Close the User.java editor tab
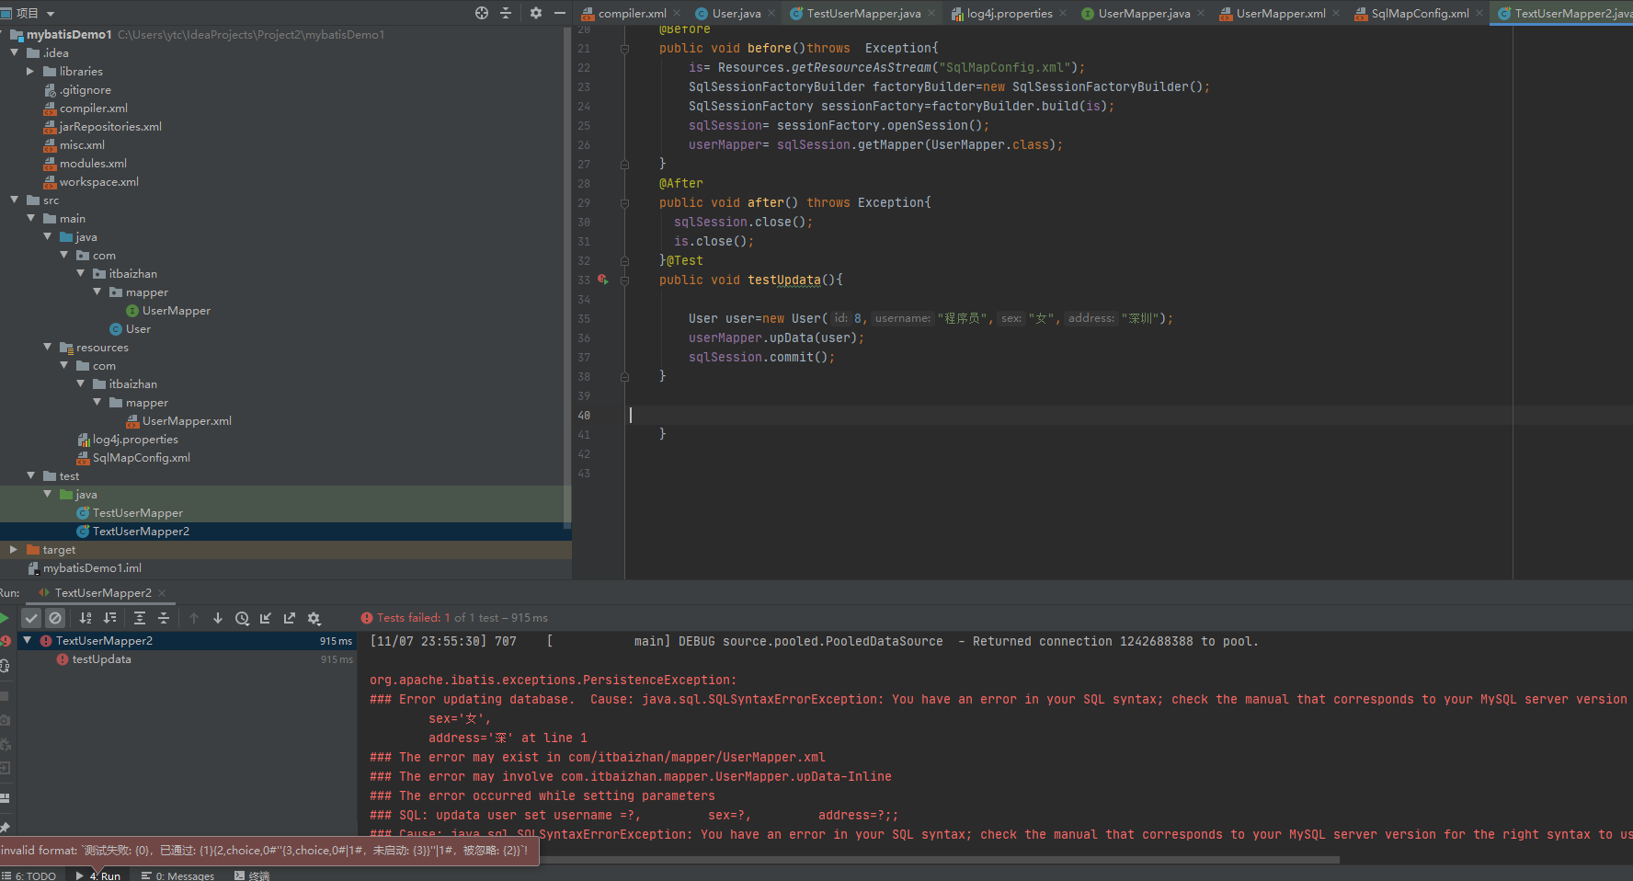This screenshot has width=1633, height=881. point(771,13)
